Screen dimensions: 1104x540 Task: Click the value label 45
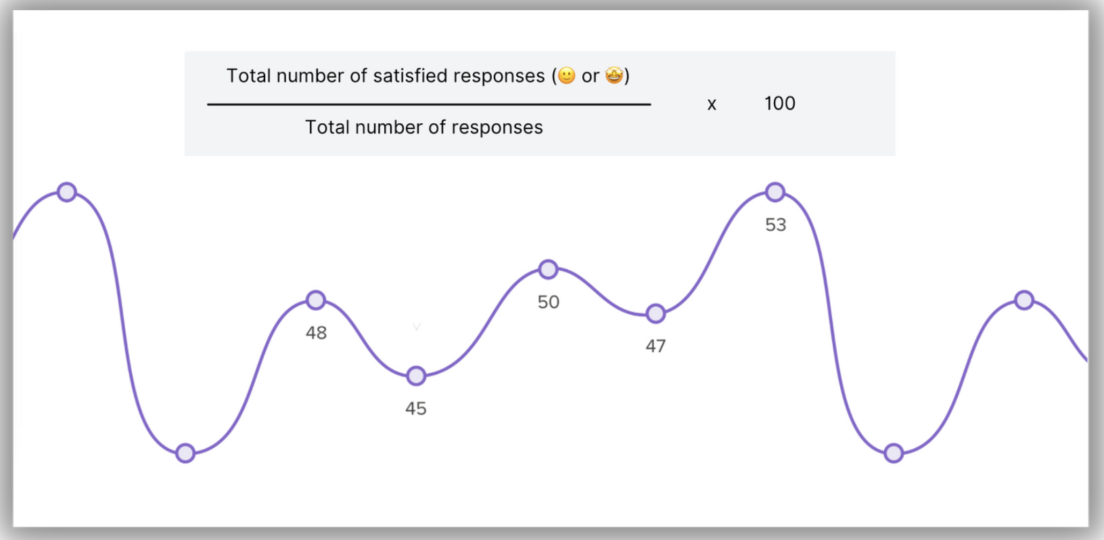[x=416, y=408]
